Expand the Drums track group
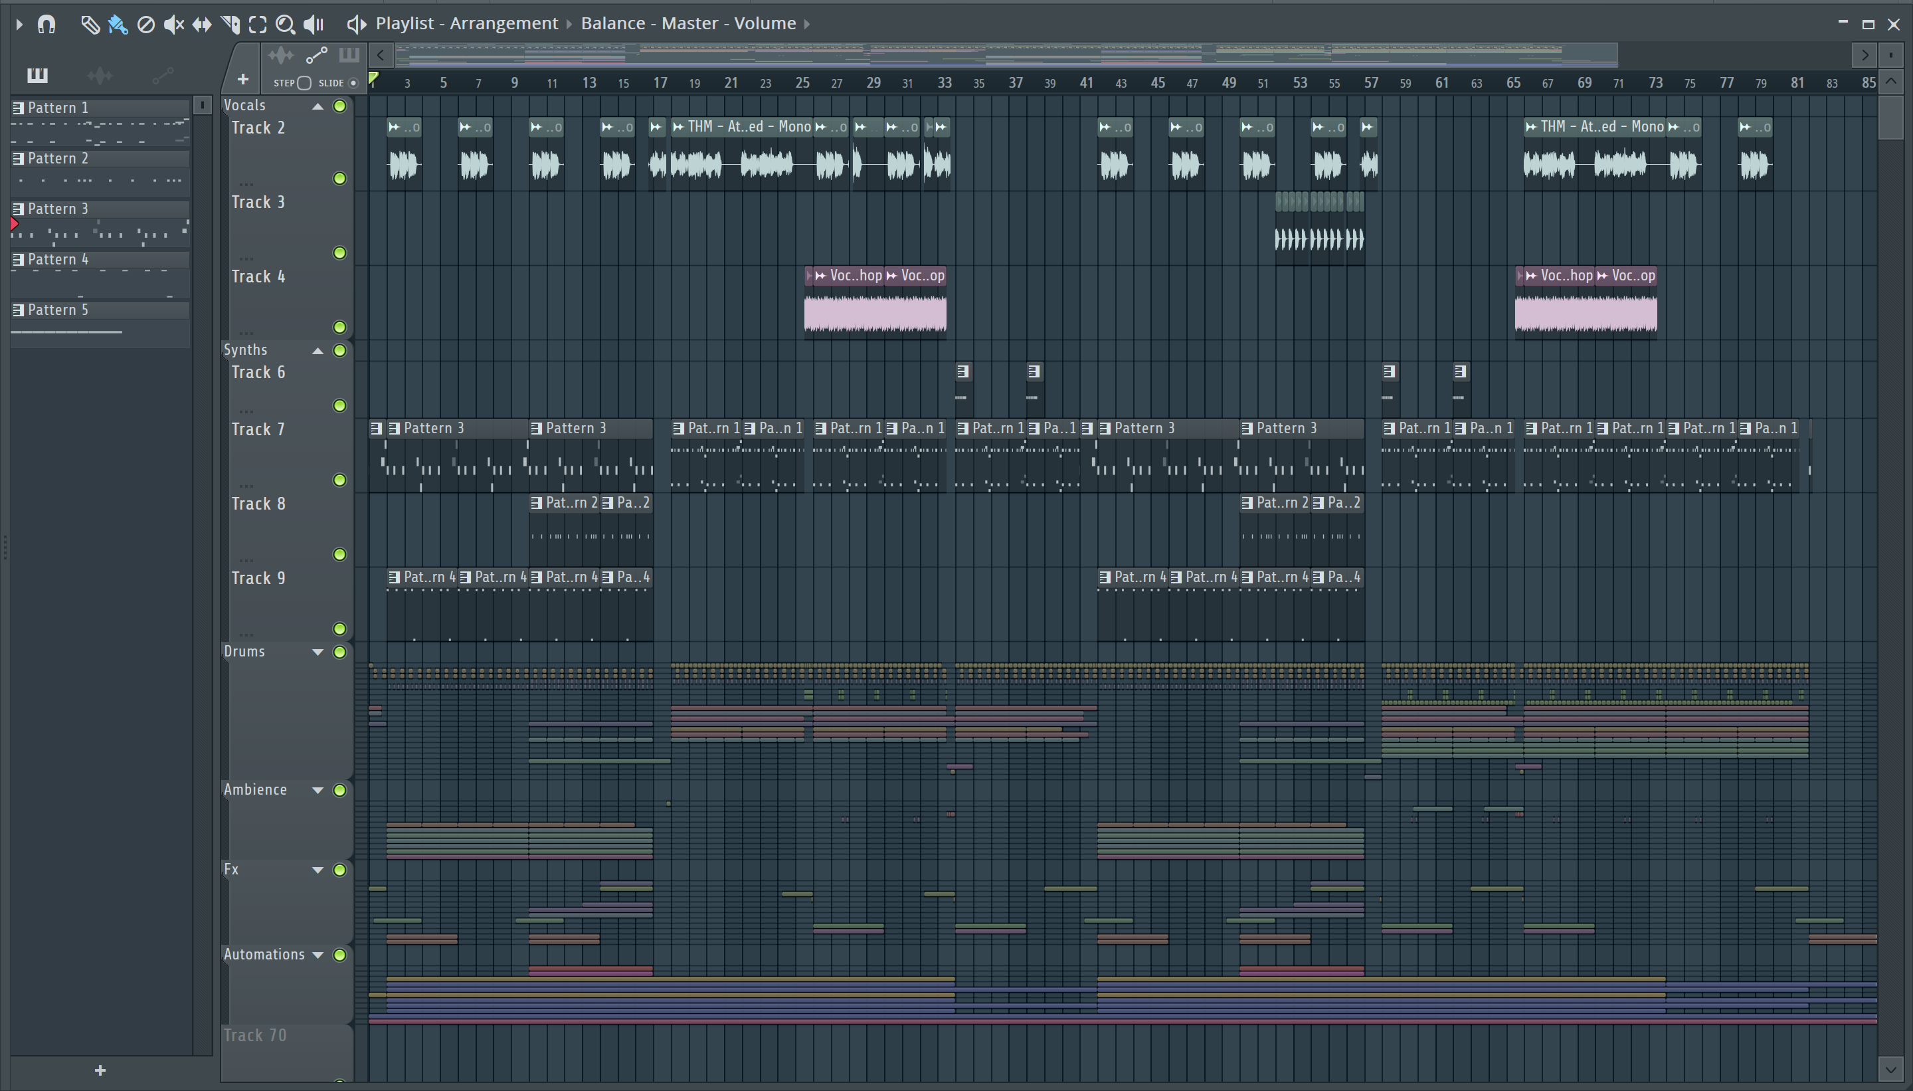This screenshot has width=1913, height=1091. 318,652
